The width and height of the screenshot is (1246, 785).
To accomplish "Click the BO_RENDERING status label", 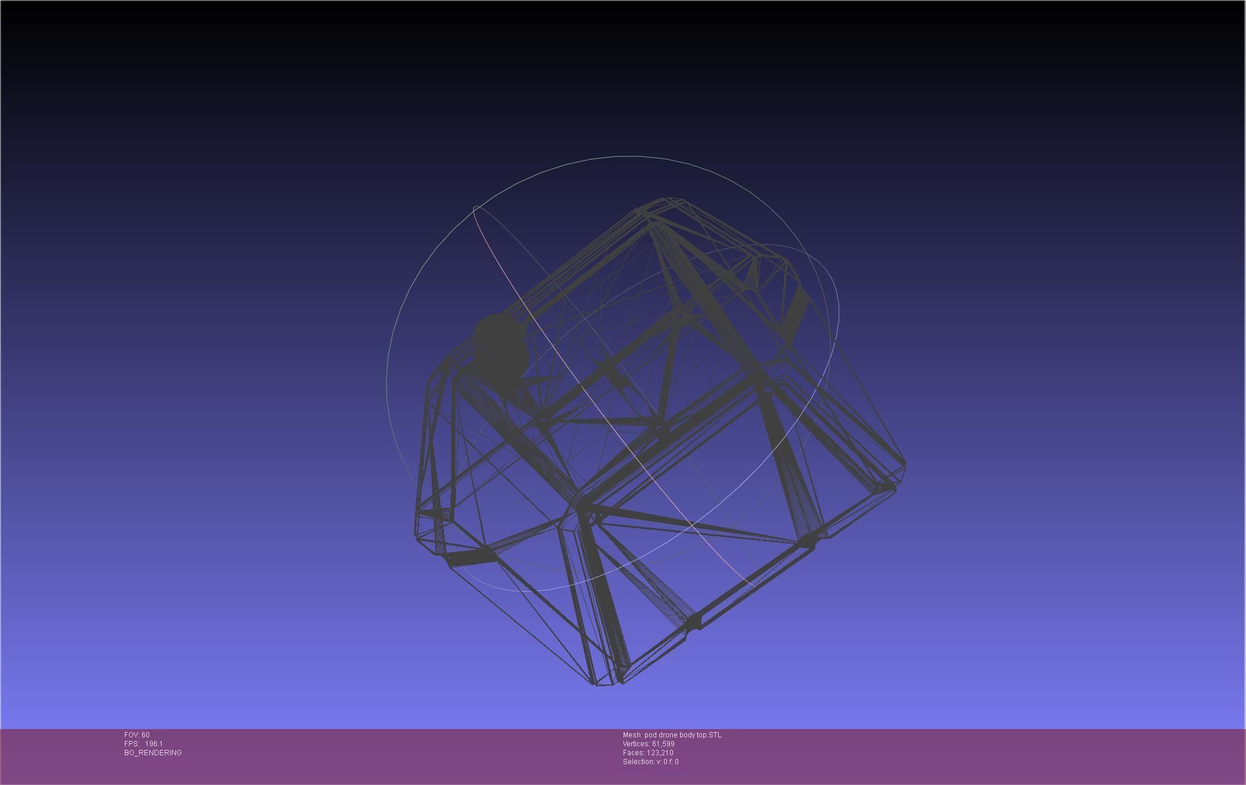I will [153, 753].
